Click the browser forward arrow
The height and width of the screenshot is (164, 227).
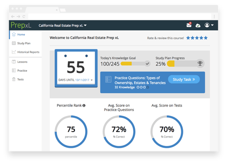pos(18,16)
